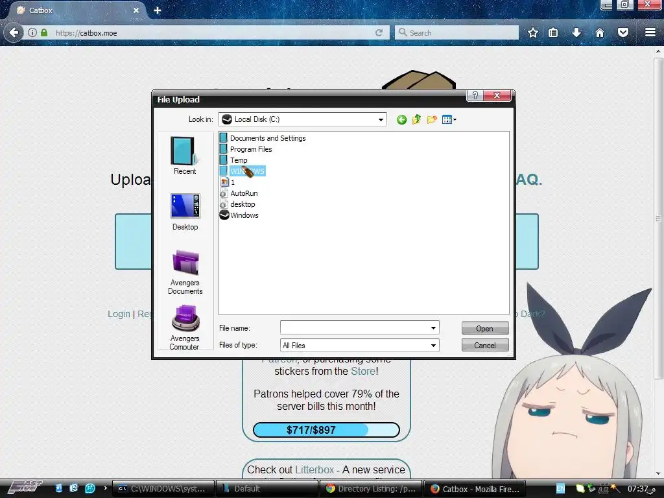The width and height of the screenshot is (664, 498).
Task: Select the highlighted WINDOWS folder
Action: point(243,171)
